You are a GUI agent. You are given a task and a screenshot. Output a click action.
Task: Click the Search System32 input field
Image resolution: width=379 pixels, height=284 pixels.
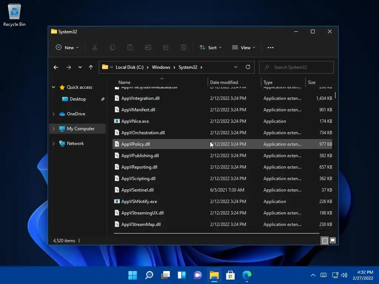(x=296, y=67)
